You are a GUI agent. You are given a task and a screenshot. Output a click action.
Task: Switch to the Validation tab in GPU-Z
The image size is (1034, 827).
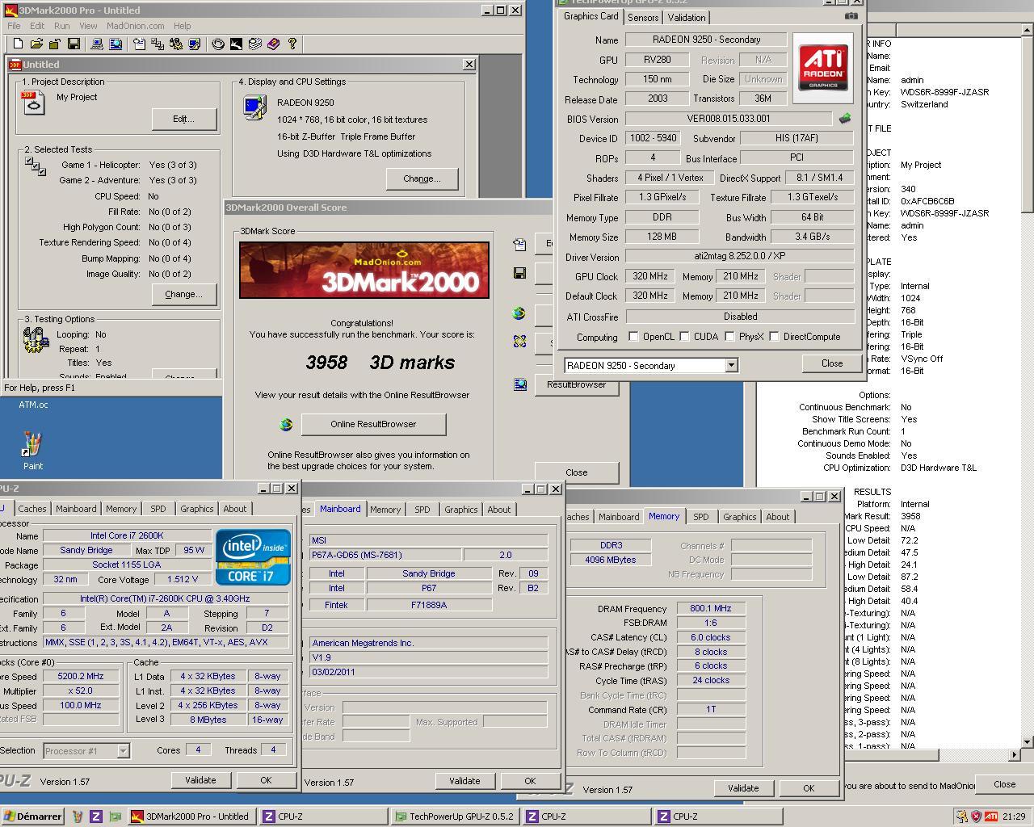point(687,17)
